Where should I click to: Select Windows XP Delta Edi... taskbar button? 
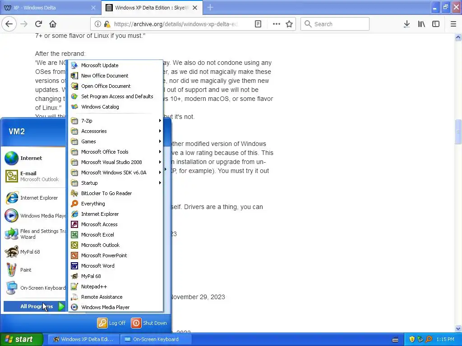pos(83,339)
